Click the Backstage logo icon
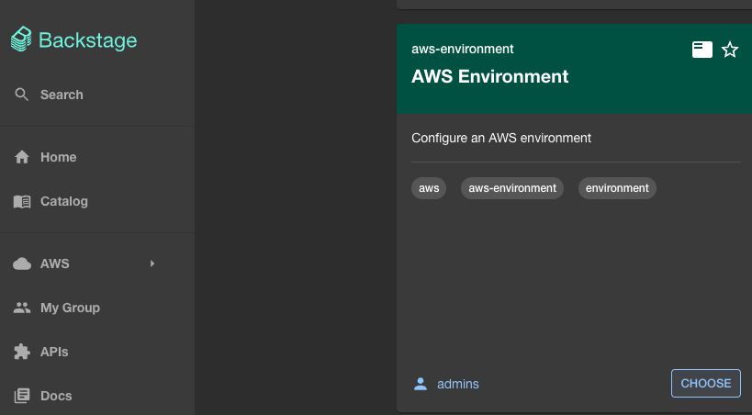This screenshot has width=752, height=415. [21, 39]
